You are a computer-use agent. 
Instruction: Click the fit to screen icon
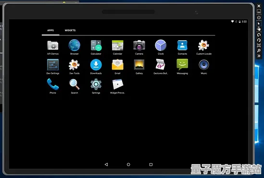(259, 45)
